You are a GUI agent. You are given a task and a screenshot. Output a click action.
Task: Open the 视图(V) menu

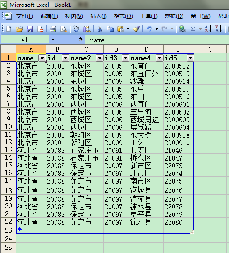74,16
